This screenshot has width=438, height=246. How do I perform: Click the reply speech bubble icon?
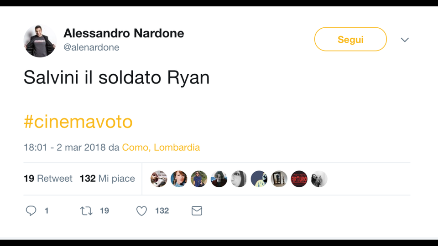click(31, 210)
